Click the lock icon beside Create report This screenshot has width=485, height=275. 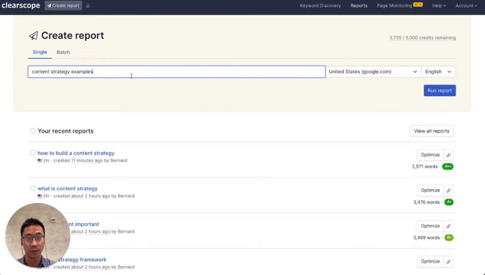pos(88,5)
